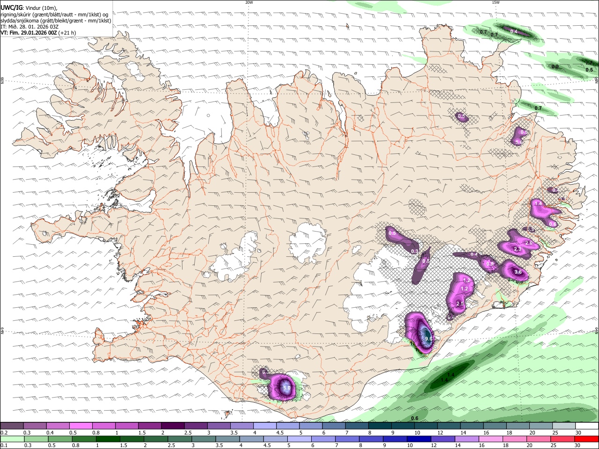Select the 2.3 value on the map
The image size is (599, 449).
(518, 249)
